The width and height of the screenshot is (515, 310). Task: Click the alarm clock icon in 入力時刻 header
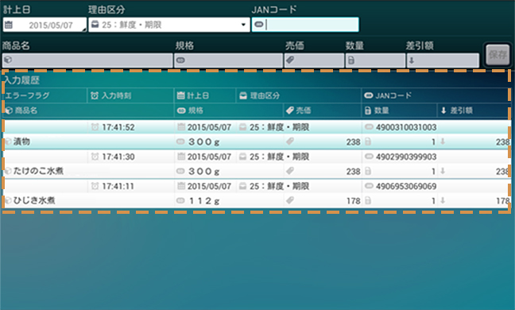[x=95, y=95]
